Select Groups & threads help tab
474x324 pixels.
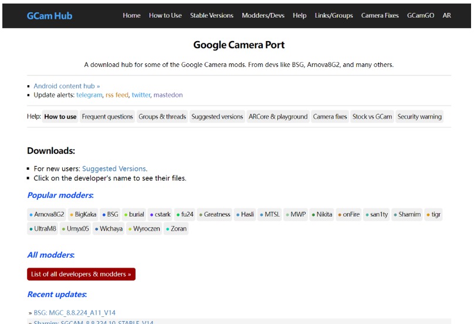coord(162,116)
